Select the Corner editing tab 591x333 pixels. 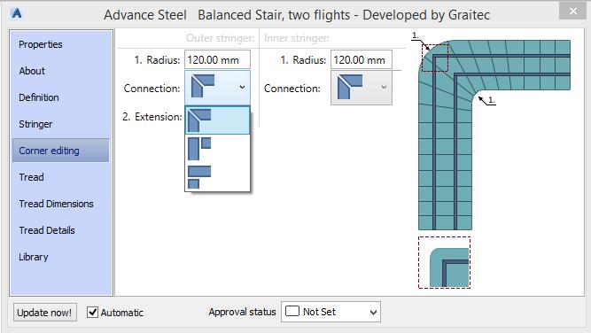tap(60, 151)
